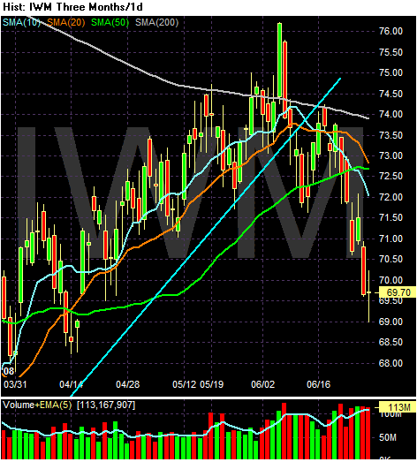
Task: Click the current price tag 69.70
Action: [x=398, y=292]
